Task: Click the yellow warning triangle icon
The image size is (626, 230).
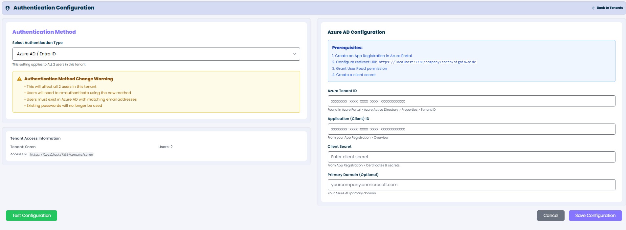Action: point(19,79)
